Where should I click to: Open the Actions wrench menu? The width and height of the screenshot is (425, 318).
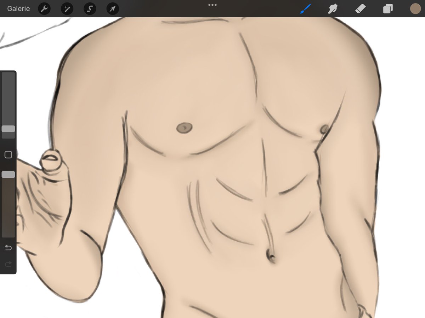pyautogui.click(x=44, y=9)
